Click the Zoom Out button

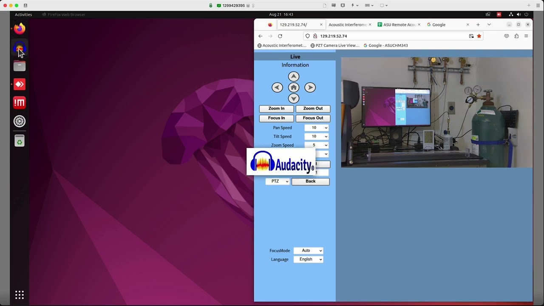click(313, 109)
